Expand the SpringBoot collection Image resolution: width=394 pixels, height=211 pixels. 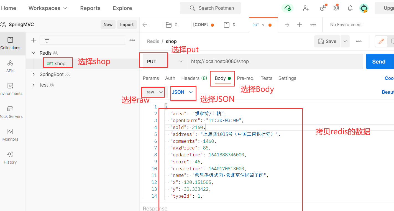click(34, 74)
